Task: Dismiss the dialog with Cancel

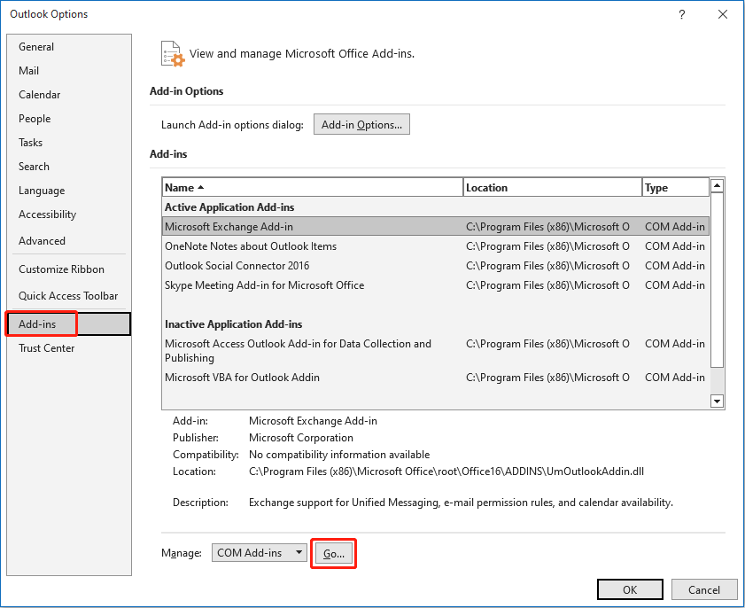Action: 703,589
